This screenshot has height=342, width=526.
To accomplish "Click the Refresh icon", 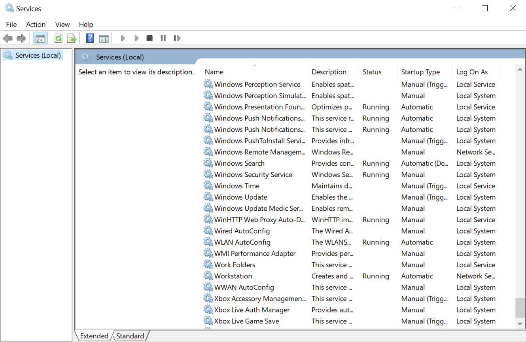I will point(58,38).
